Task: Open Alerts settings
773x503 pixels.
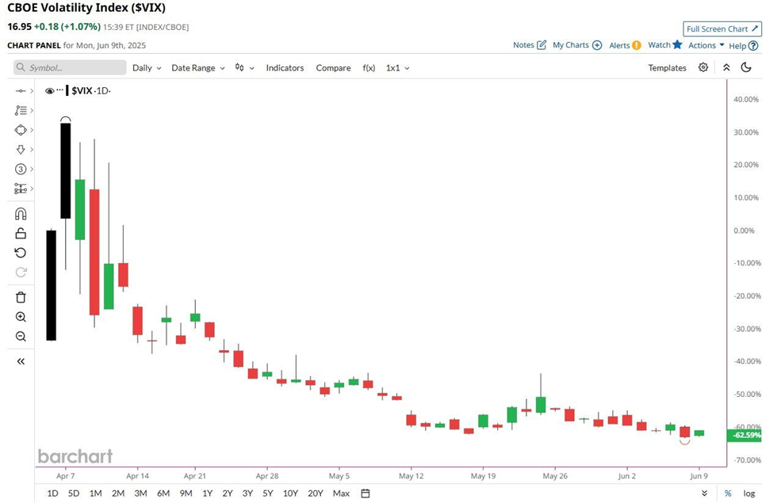Action: click(x=625, y=45)
